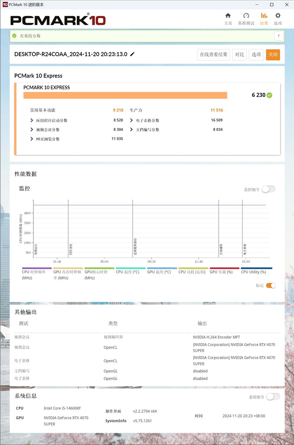Select the CPU power (功耗) legend swatch
Screen dimensions: 294x445
(193, 268)
